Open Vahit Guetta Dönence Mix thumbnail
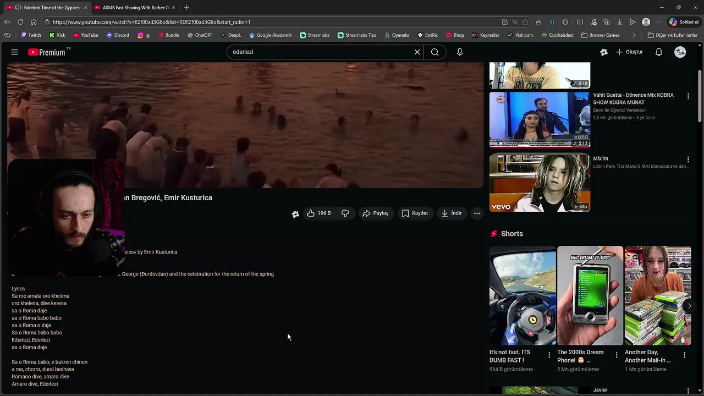704x396 pixels. pos(540,120)
